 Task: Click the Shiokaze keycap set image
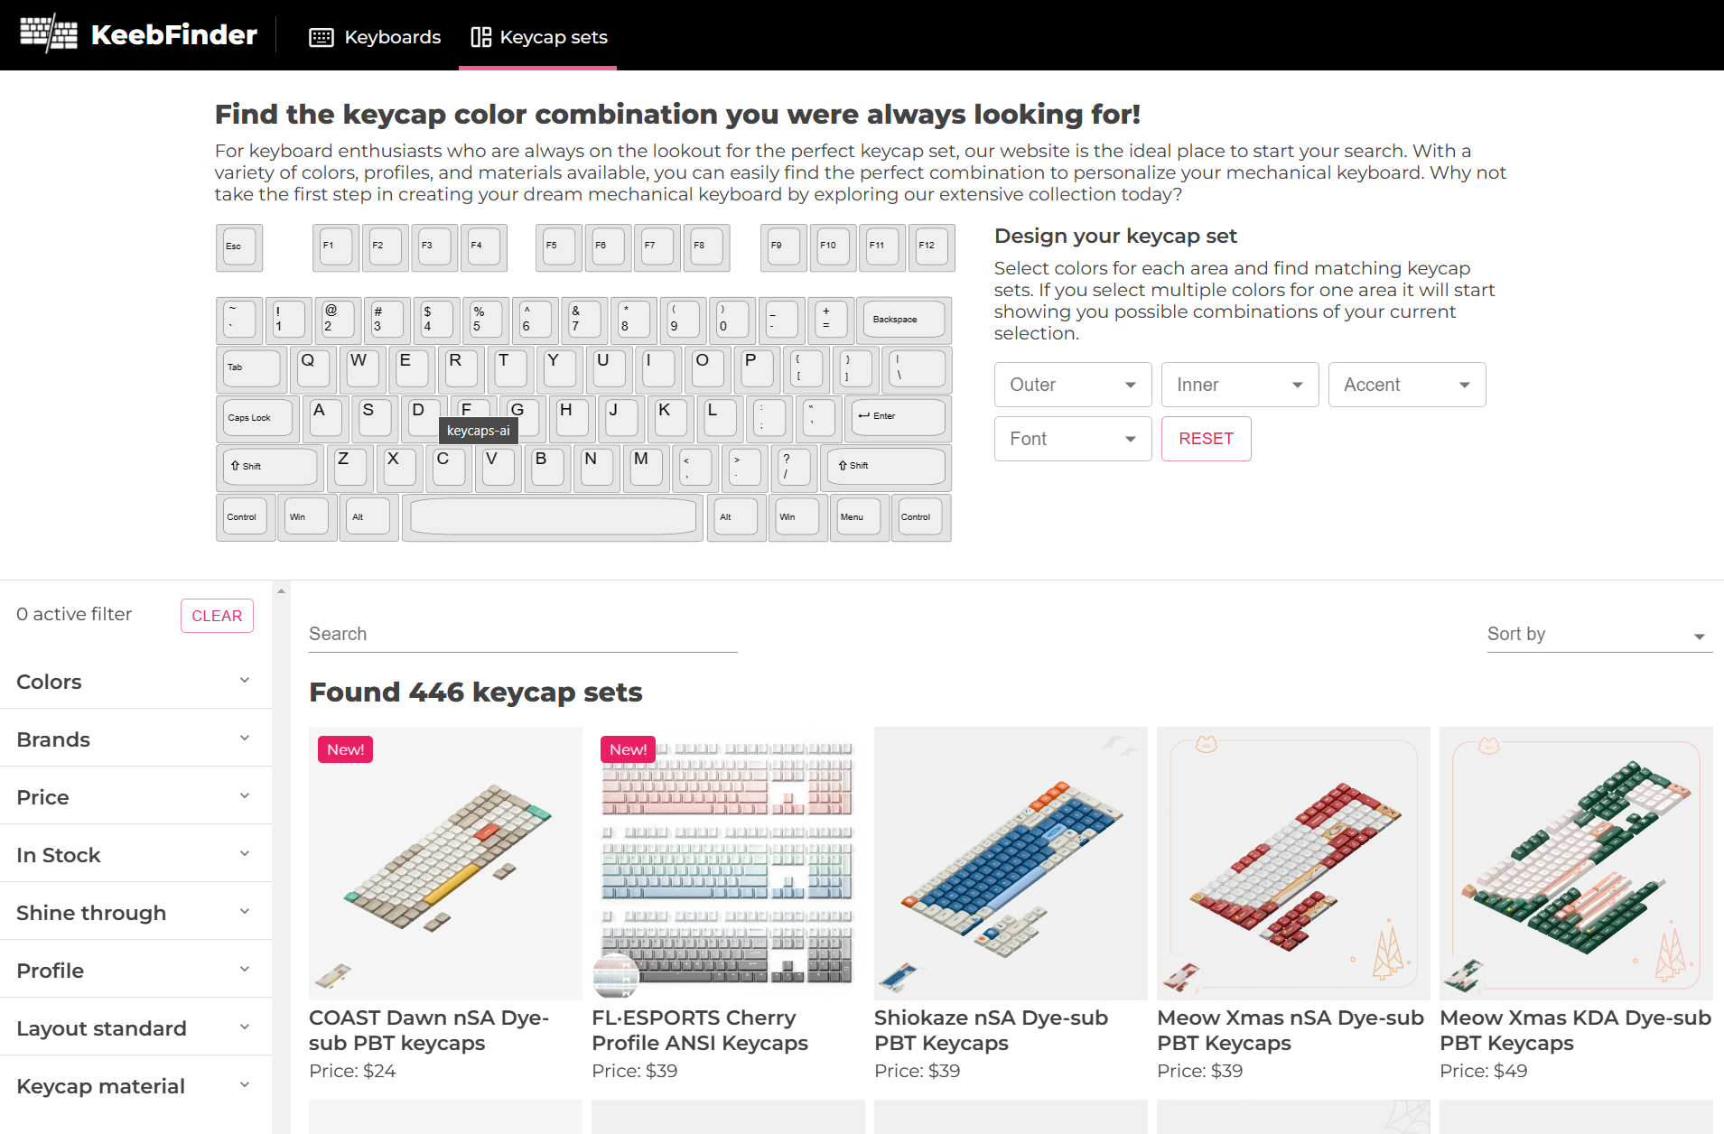1011,863
